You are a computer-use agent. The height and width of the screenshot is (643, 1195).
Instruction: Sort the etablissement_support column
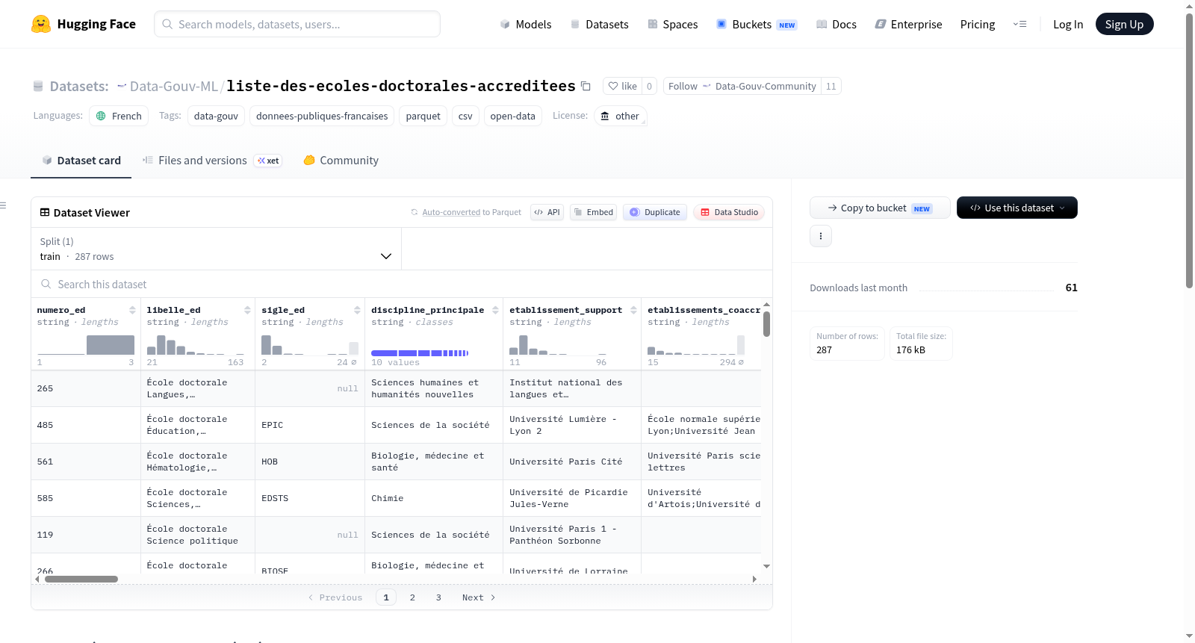[633, 310]
